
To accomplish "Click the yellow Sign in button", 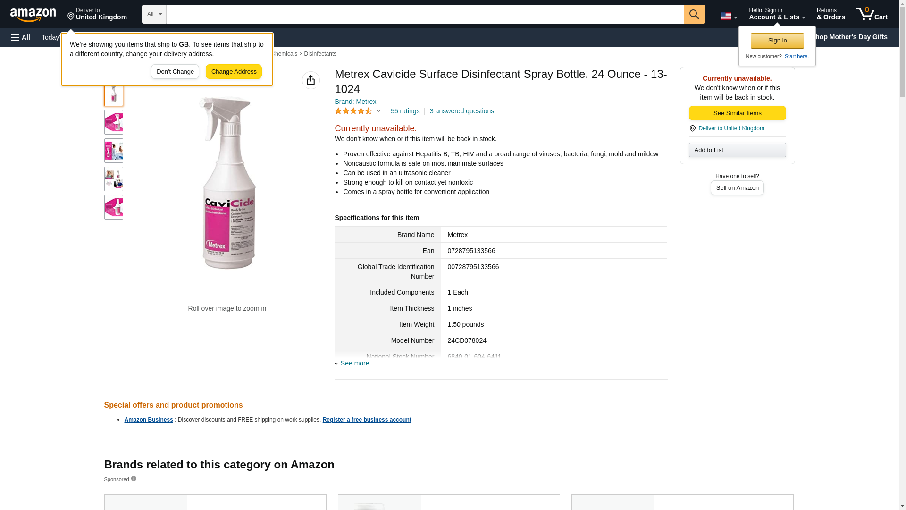I will (x=777, y=41).
